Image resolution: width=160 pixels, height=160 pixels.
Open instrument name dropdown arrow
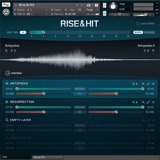(16, 5)
